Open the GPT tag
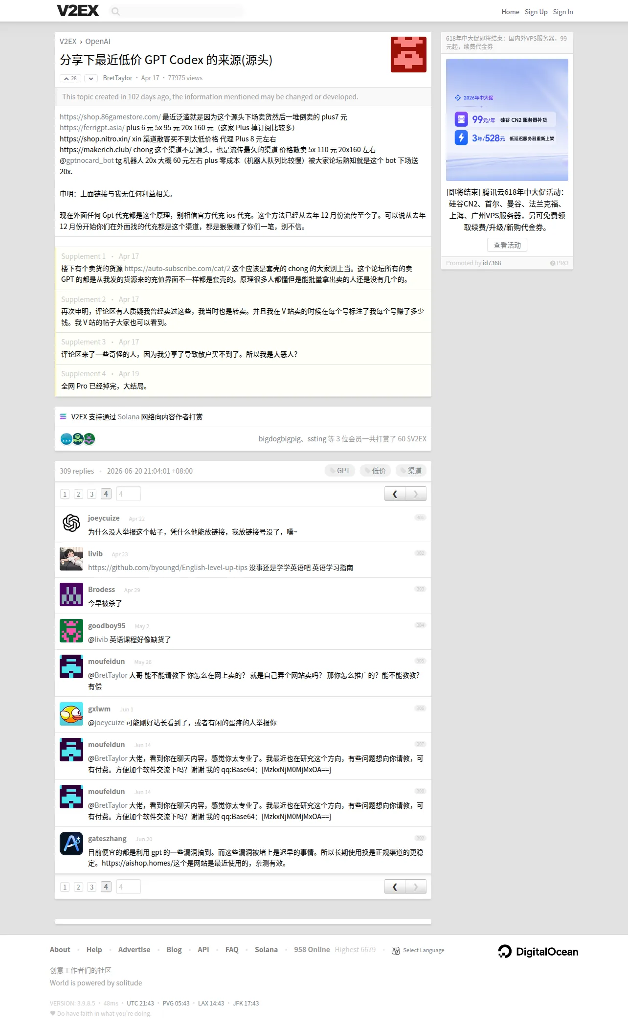The height and width of the screenshot is (1028, 628). (x=340, y=471)
